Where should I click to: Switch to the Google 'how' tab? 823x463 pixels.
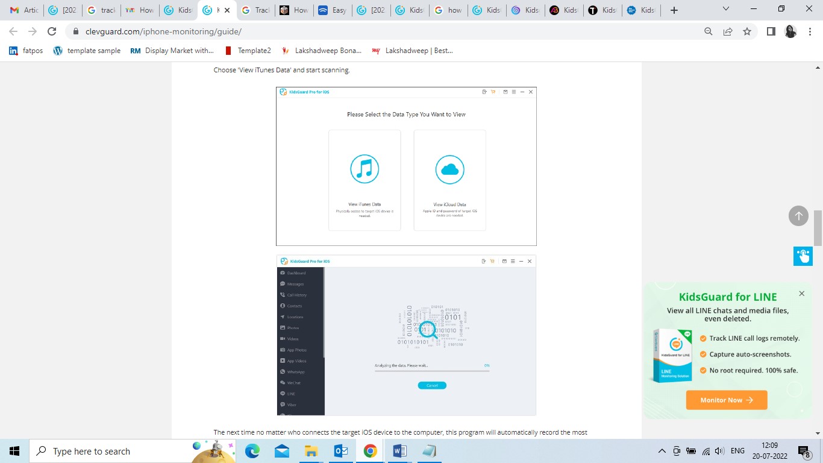pyautogui.click(x=448, y=10)
